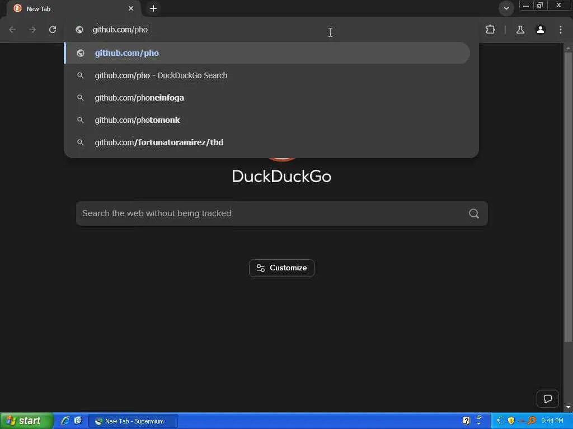Click the second quick launch icon
The height and width of the screenshot is (429, 573).
(78, 421)
